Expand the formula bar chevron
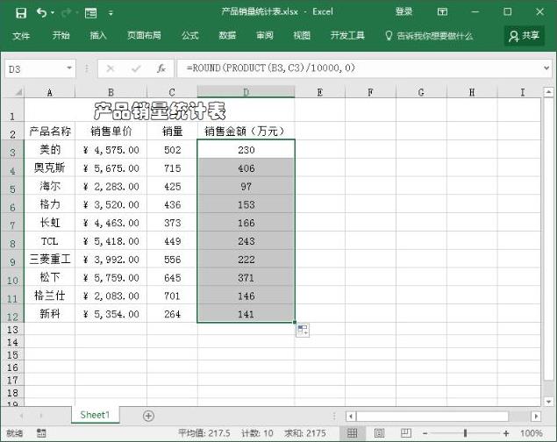 [x=546, y=68]
